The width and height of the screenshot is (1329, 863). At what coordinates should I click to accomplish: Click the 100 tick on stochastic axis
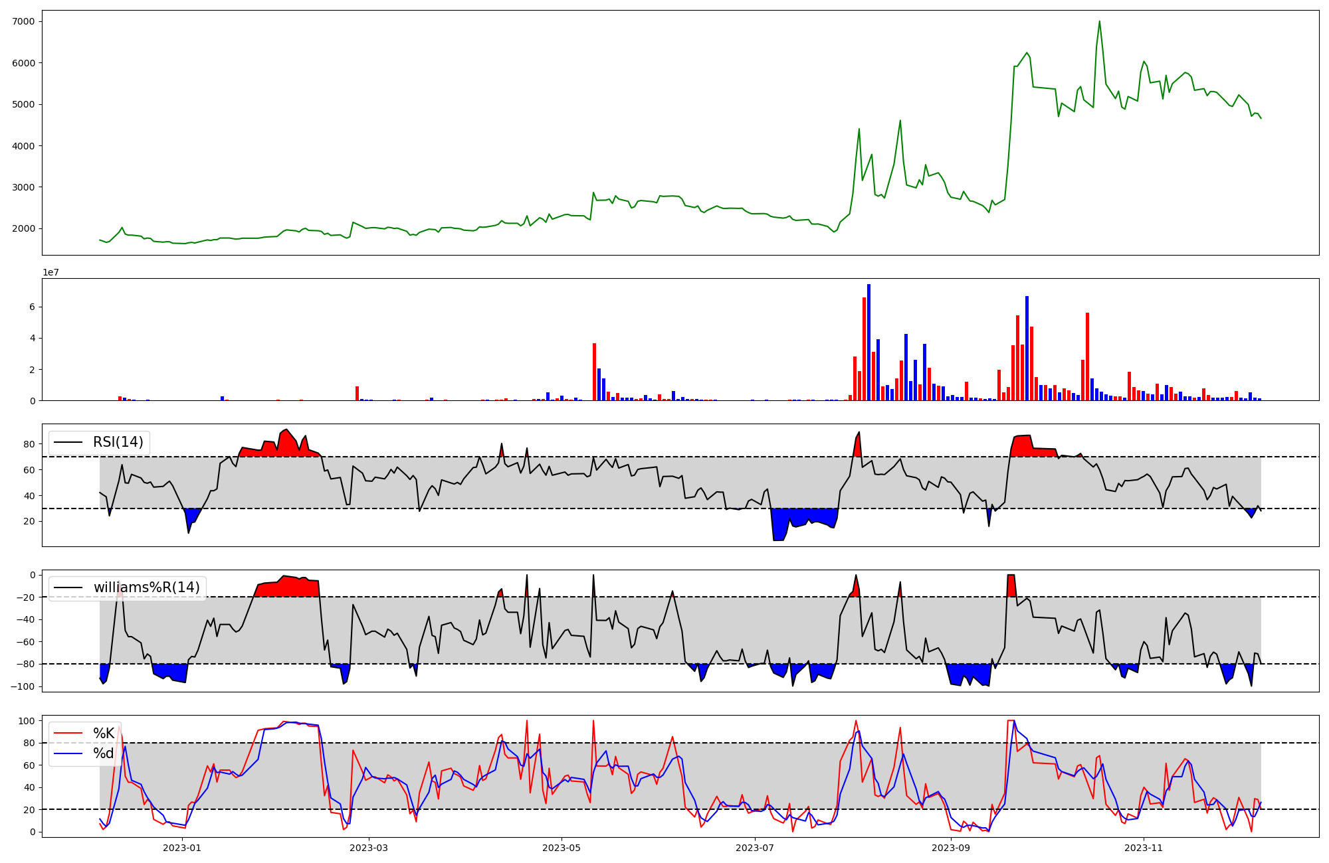(x=27, y=721)
